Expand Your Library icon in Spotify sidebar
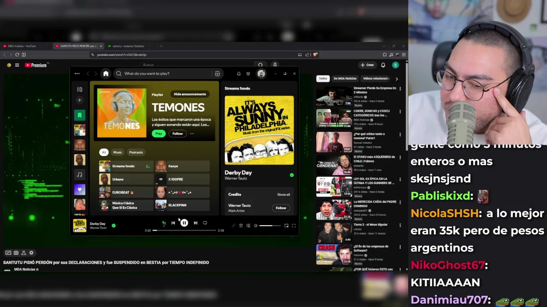The width and height of the screenshot is (547, 307). [79, 89]
